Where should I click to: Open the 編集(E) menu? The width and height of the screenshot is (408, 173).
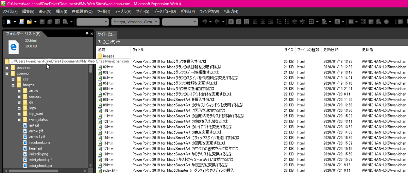click(x=28, y=12)
